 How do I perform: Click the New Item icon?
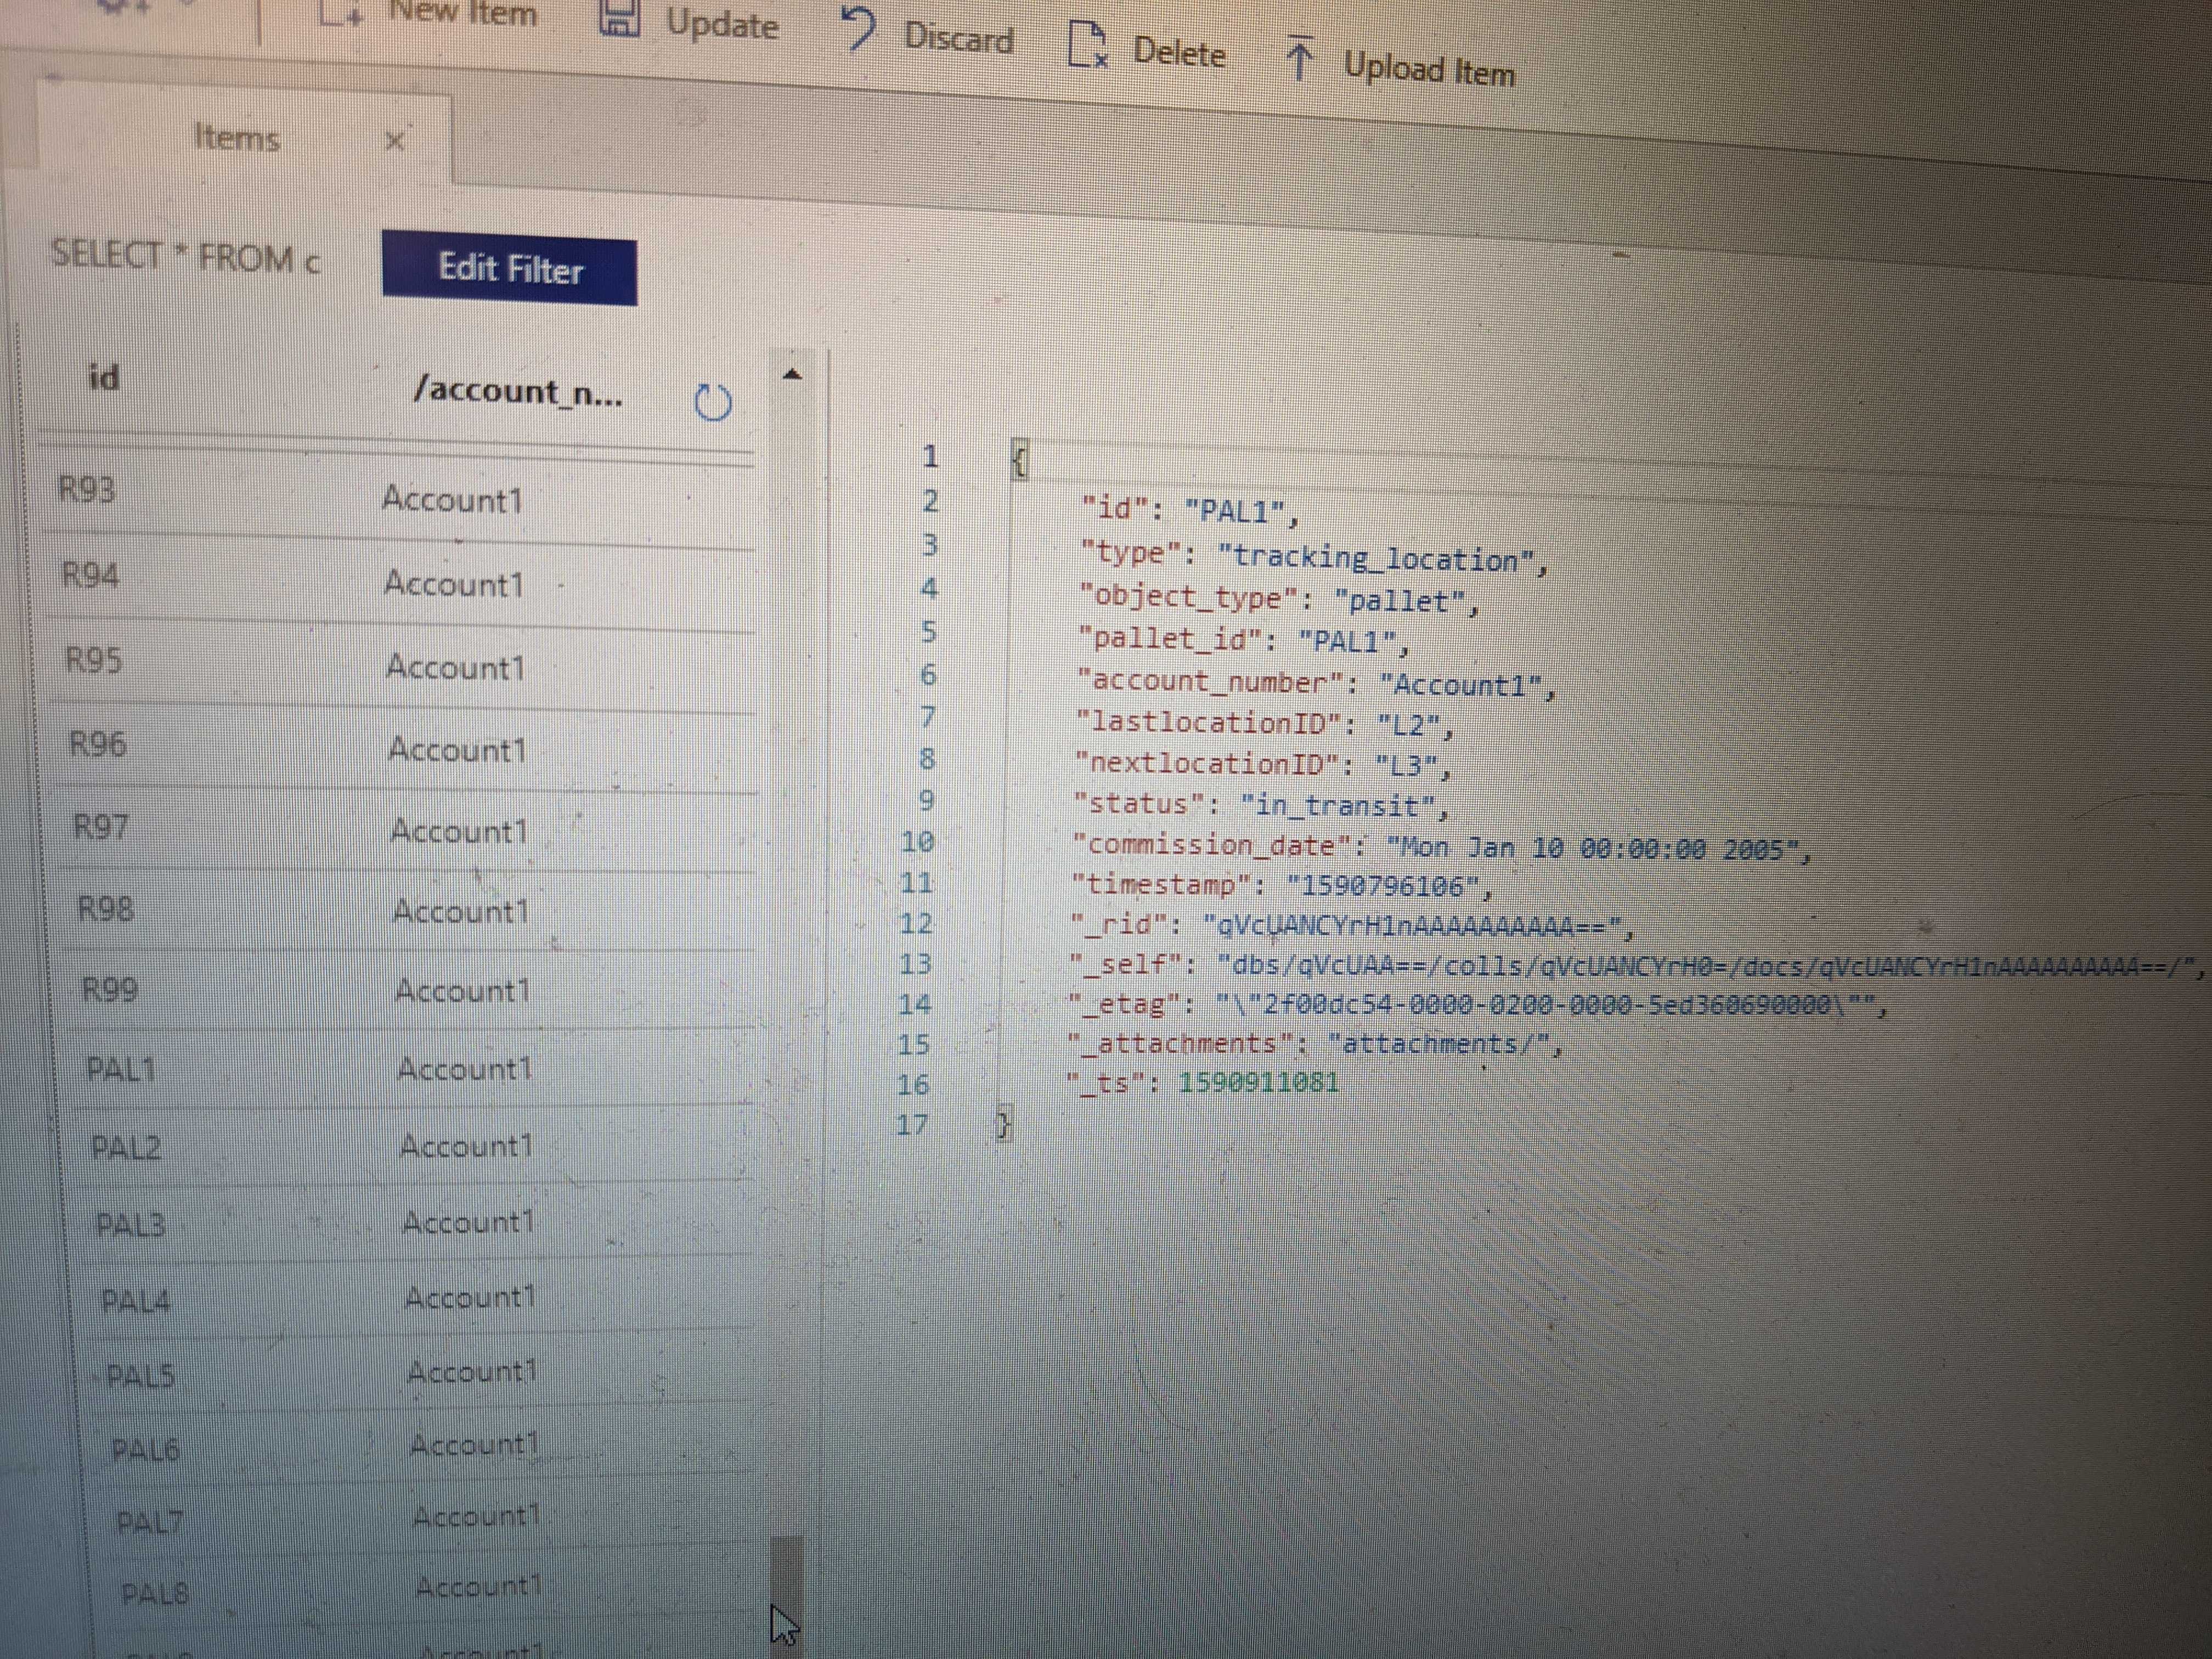click(341, 12)
